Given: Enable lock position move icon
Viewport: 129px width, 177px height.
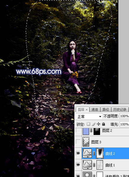Looking at the screenshot, I should tap(98, 124).
